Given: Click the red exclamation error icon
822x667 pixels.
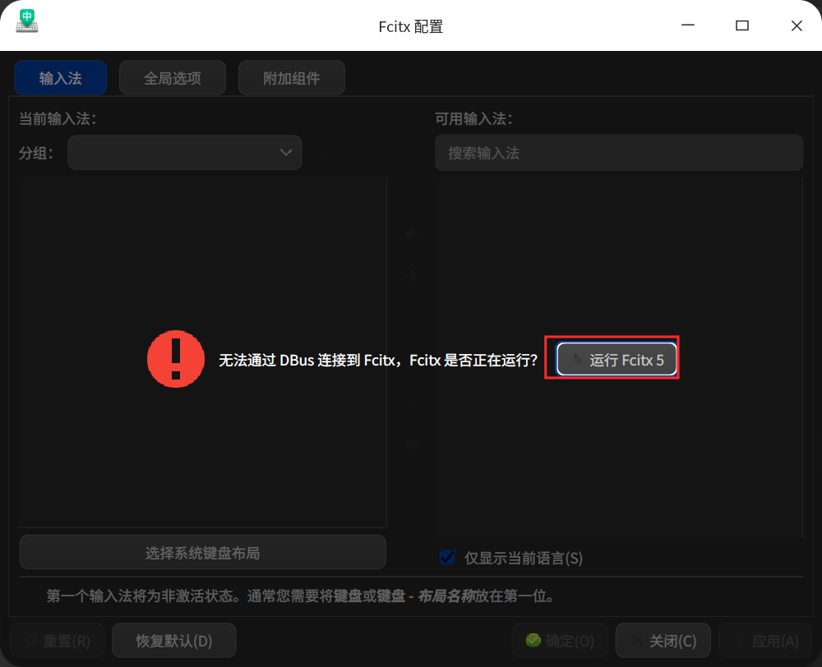Looking at the screenshot, I should pyautogui.click(x=175, y=359).
